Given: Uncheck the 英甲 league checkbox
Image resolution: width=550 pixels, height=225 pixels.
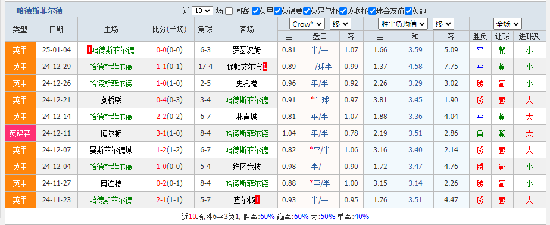Looking at the screenshot, I should pyautogui.click(x=255, y=11).
